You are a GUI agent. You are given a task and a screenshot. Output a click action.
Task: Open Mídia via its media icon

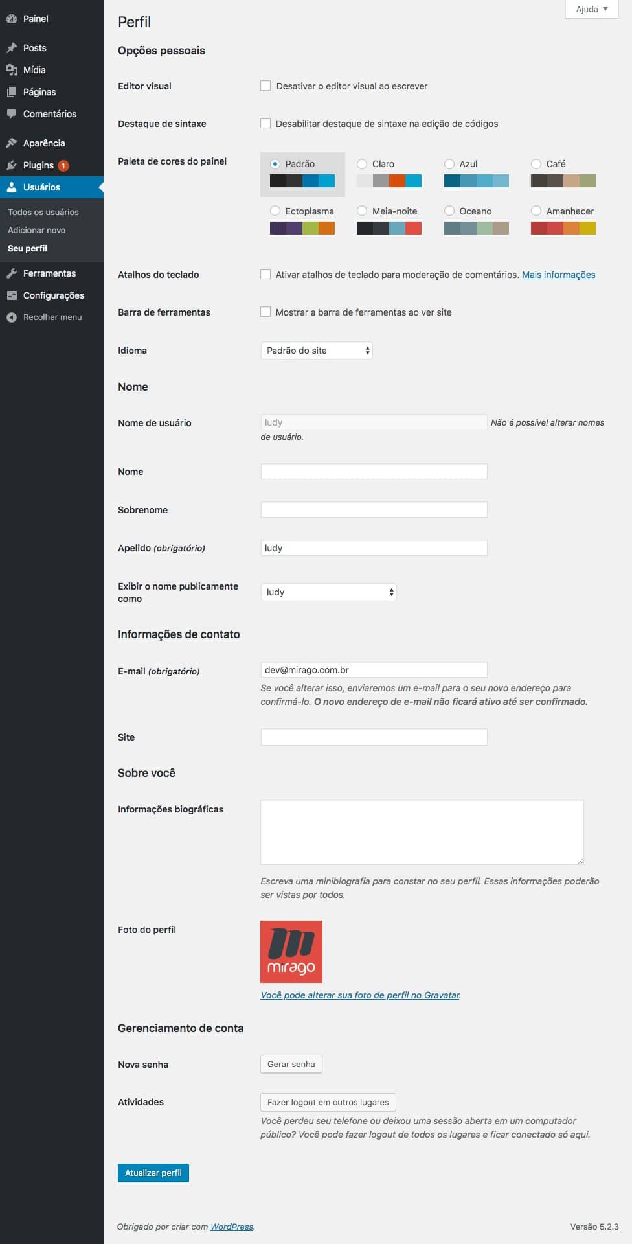pos(12,70)
